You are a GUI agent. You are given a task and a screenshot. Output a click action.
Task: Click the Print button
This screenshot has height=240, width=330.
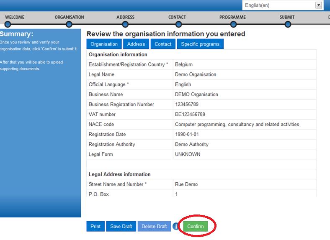(95, 226)
